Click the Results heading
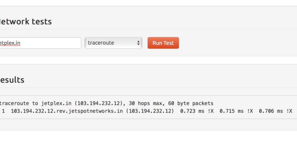The image size is (297, 141). click(x=12, y=80)
